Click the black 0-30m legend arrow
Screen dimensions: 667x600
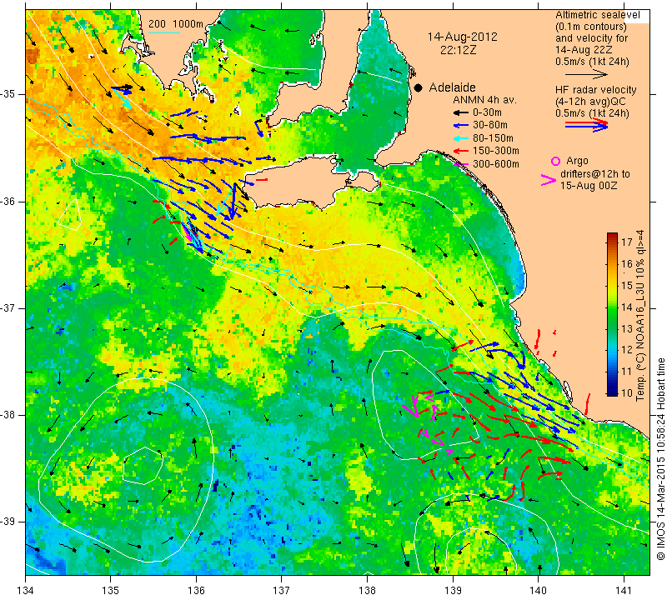[x=460, y=112]
